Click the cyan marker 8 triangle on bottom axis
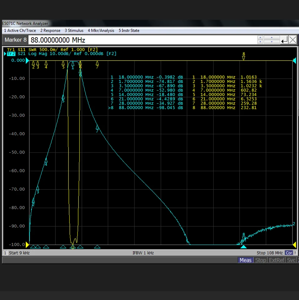 pos(244,247)
